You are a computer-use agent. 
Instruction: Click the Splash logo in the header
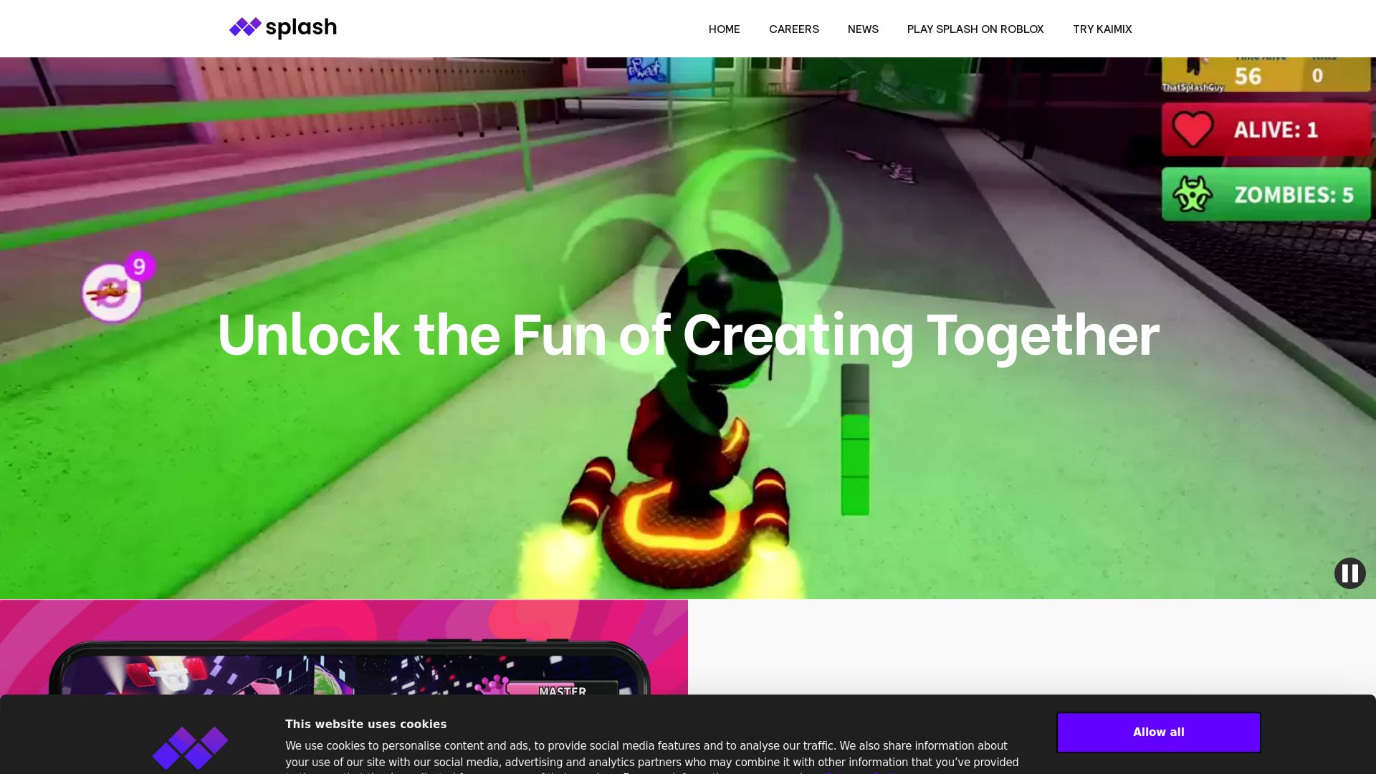pyautogui.click(x=282, y=28)
